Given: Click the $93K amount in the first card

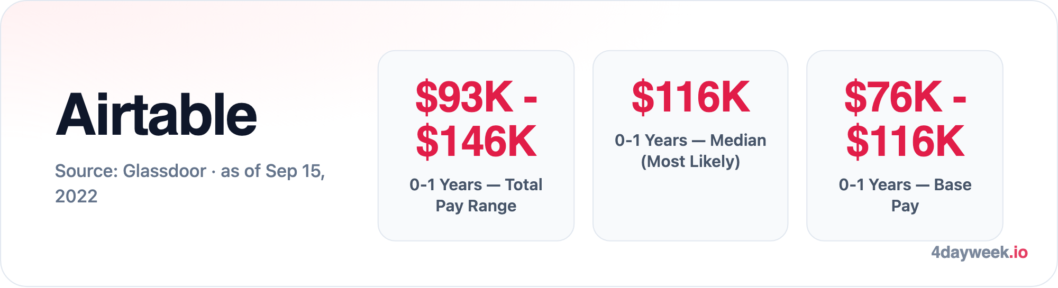Looking at the screenshot, I should 464,97.
